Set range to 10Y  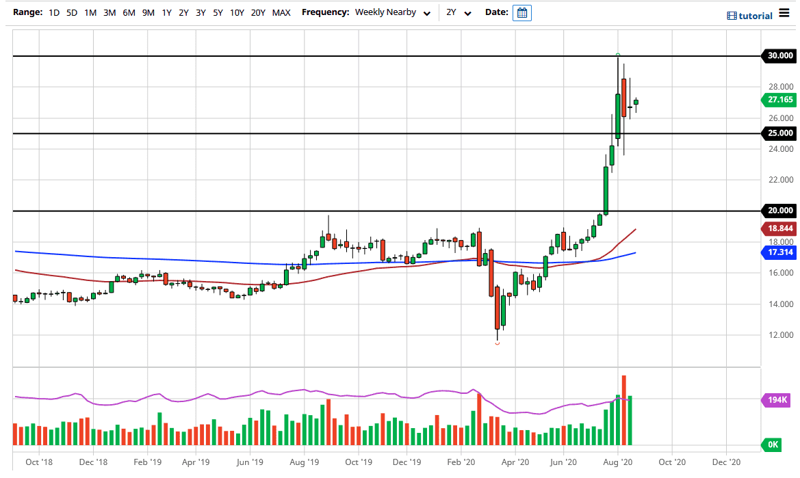(x=237, y=13)
